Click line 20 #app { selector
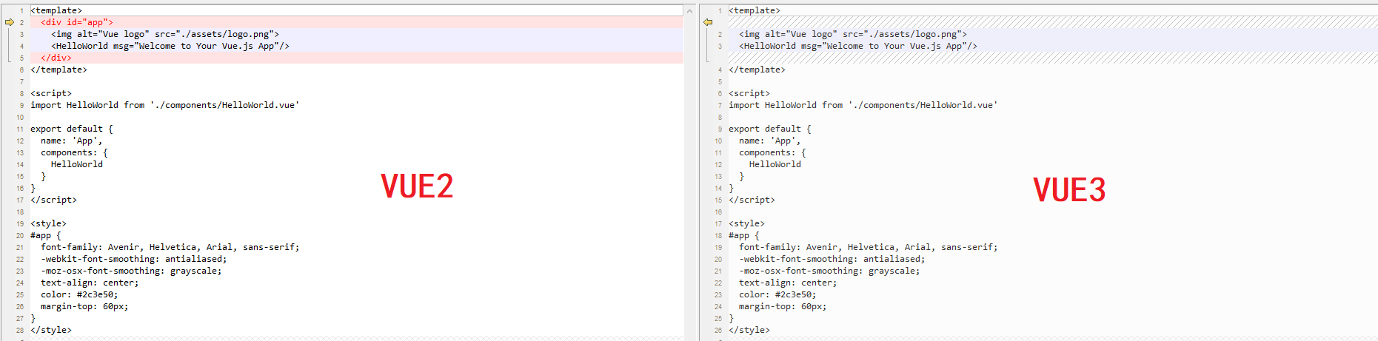 46,235
